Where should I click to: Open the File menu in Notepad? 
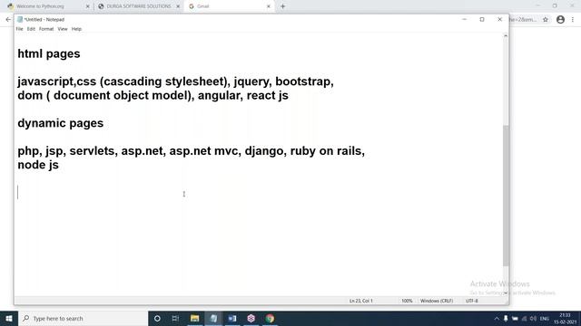(19, 29)
